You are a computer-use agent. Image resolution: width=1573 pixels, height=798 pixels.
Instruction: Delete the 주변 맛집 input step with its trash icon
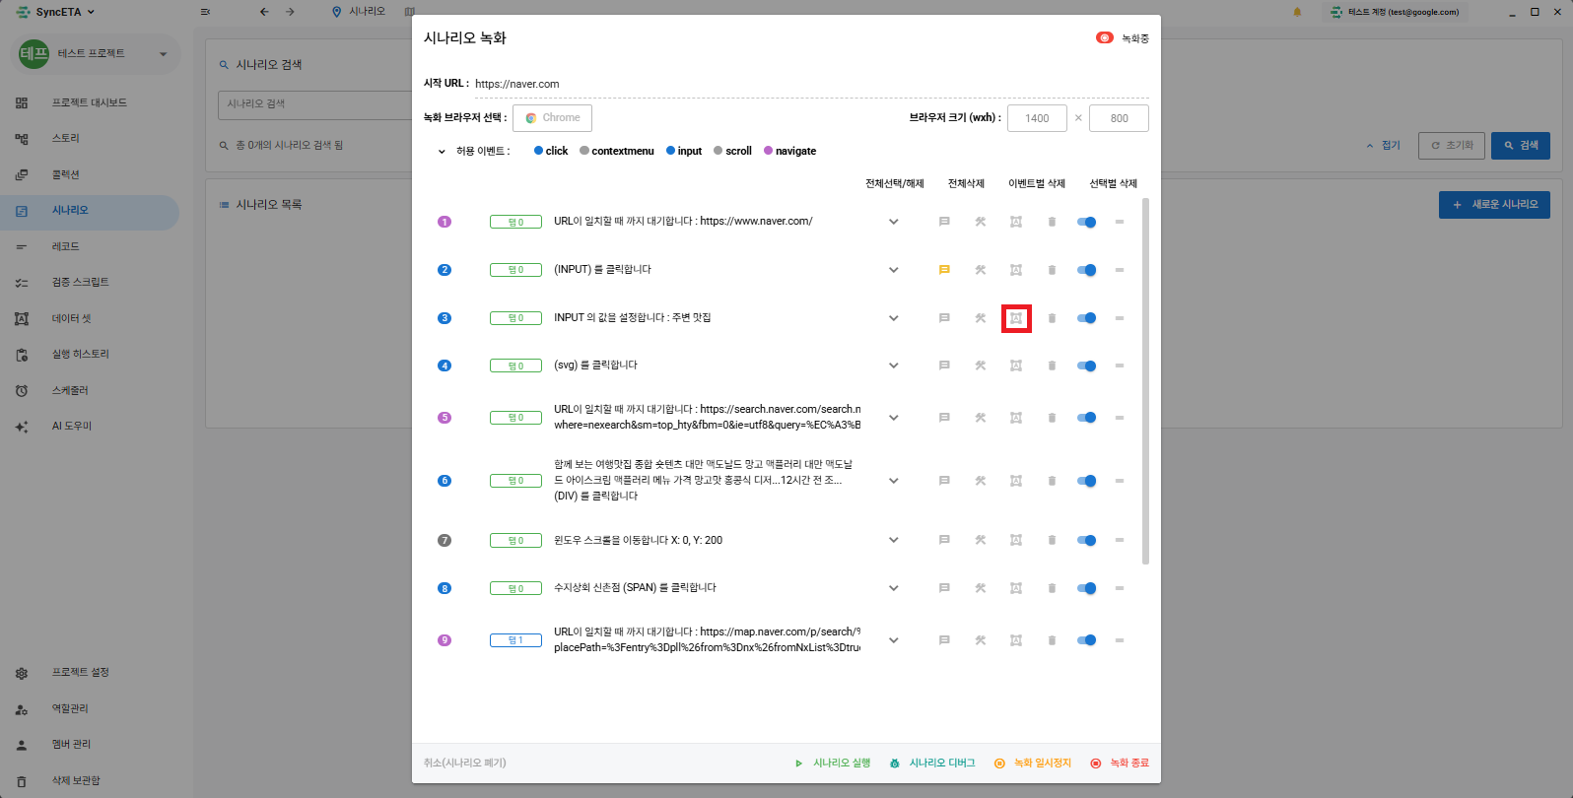1052,318
